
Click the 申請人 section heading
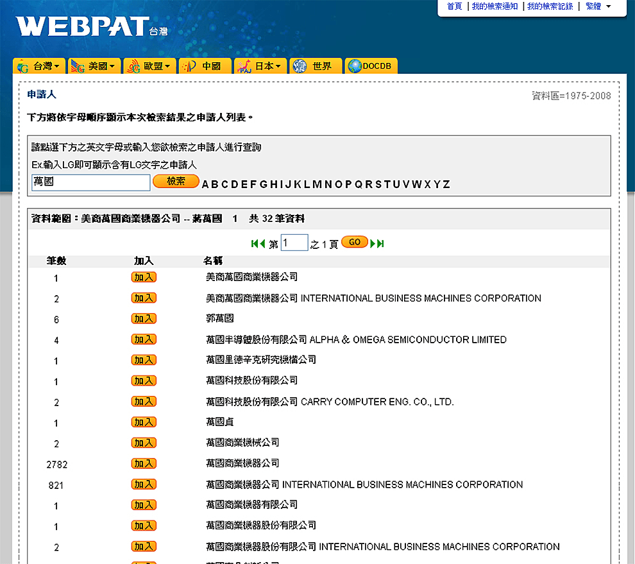(x=42, y=94)
